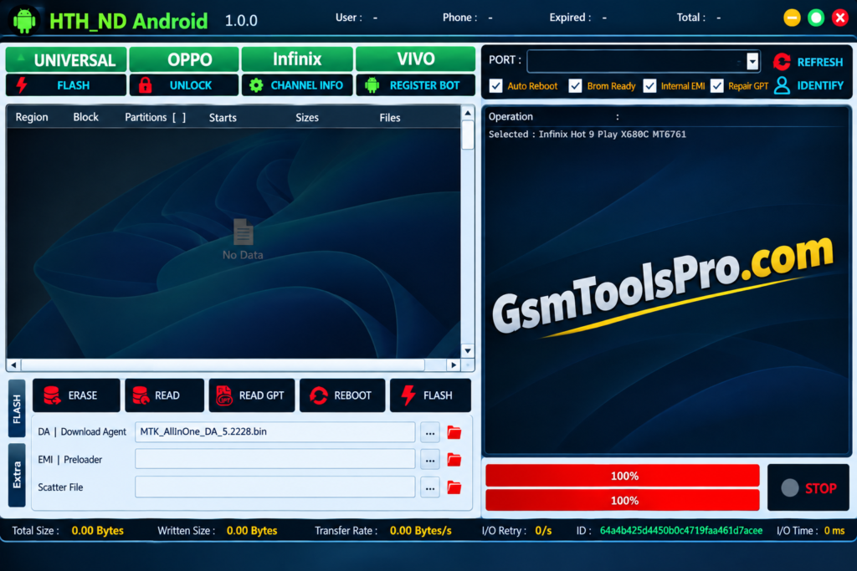The image size is (857, 571).
Task: Click the partition list vertical scrollbar thumb
Action: [x=468, y=135]
